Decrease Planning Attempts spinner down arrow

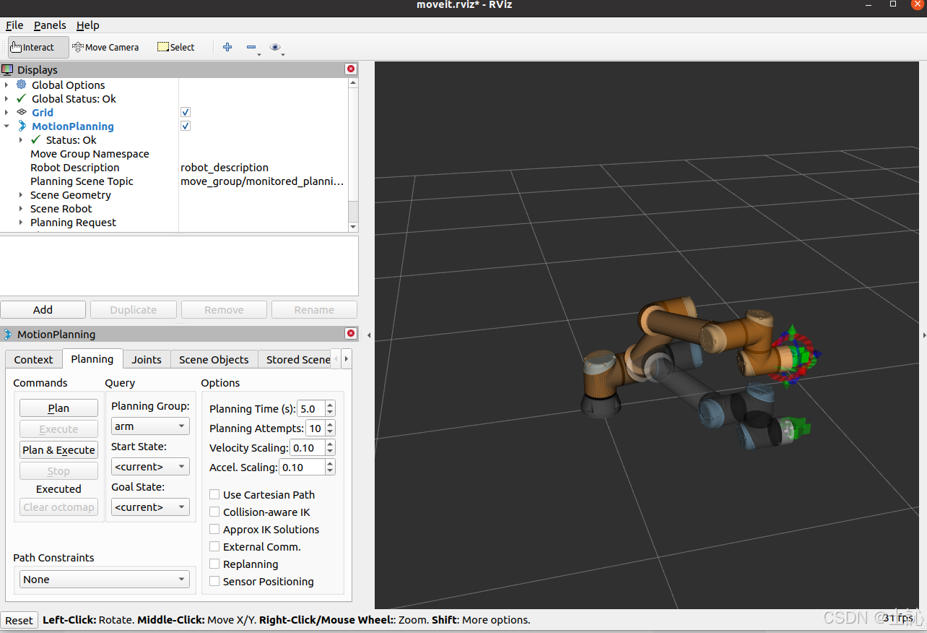[x=330, y=432]
